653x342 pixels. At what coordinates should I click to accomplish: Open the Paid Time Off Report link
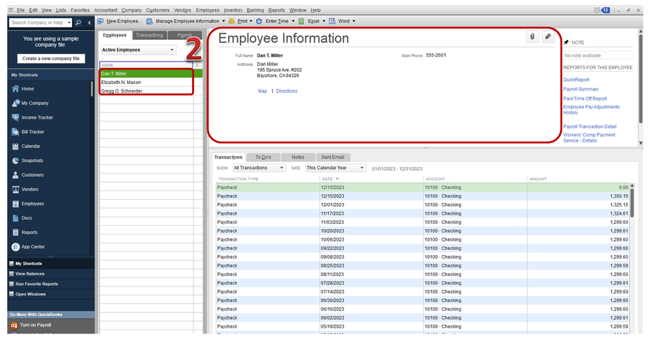coord(585,99)
